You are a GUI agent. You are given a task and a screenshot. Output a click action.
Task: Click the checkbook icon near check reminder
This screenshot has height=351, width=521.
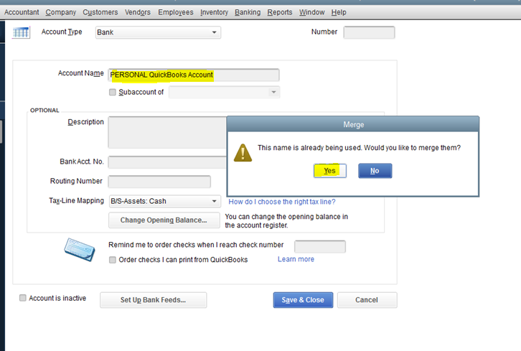pos(80,249)
